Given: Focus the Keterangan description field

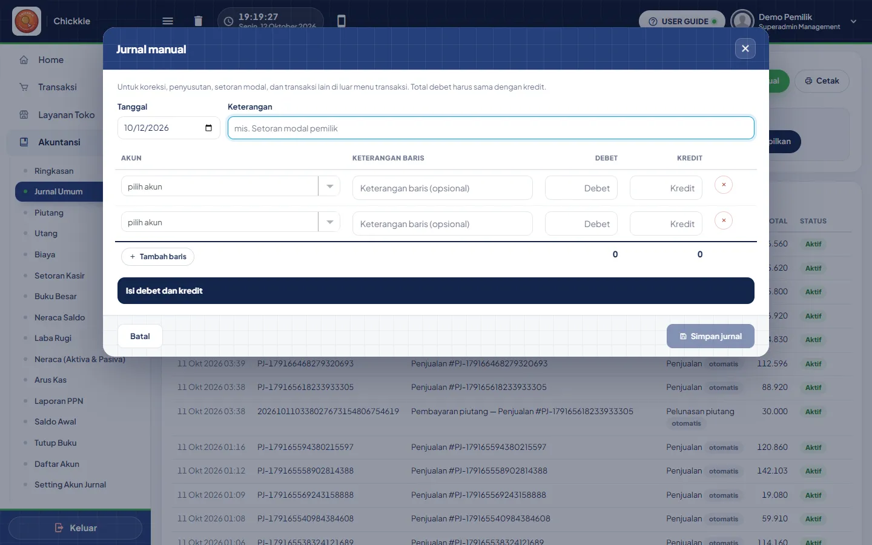Looking at the screenshot, I should (x=491, y=128).
